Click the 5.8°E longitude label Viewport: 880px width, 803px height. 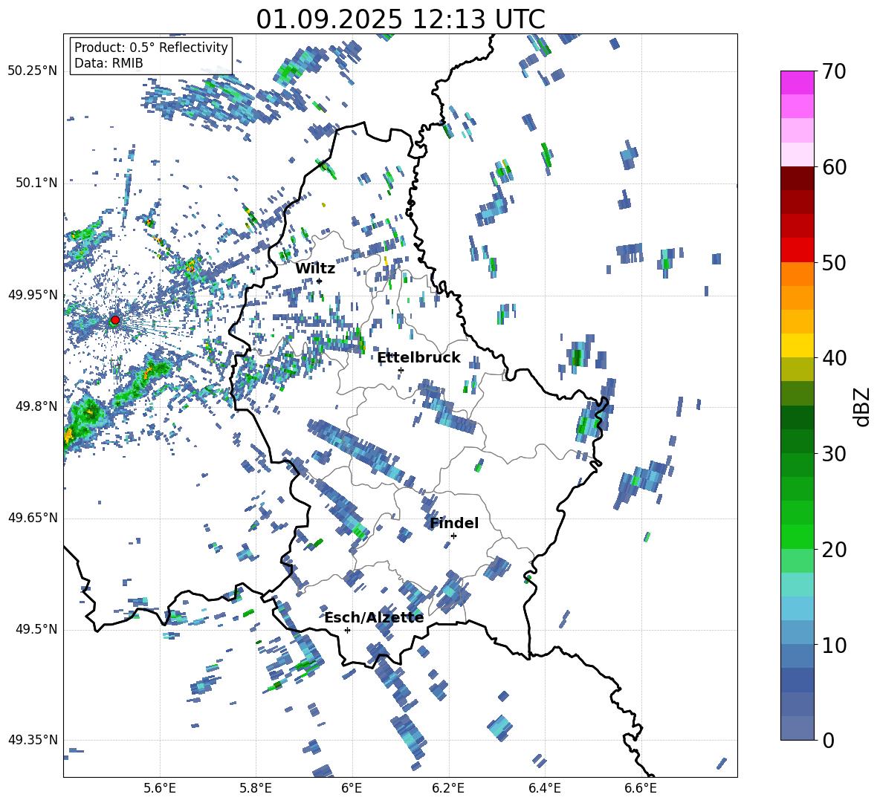(256, 789)
